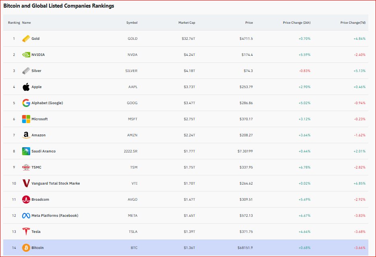Click the Microsoft four-square logo

[x=26, y=119]
